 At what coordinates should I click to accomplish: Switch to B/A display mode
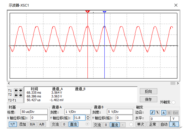tap(33, 124)
